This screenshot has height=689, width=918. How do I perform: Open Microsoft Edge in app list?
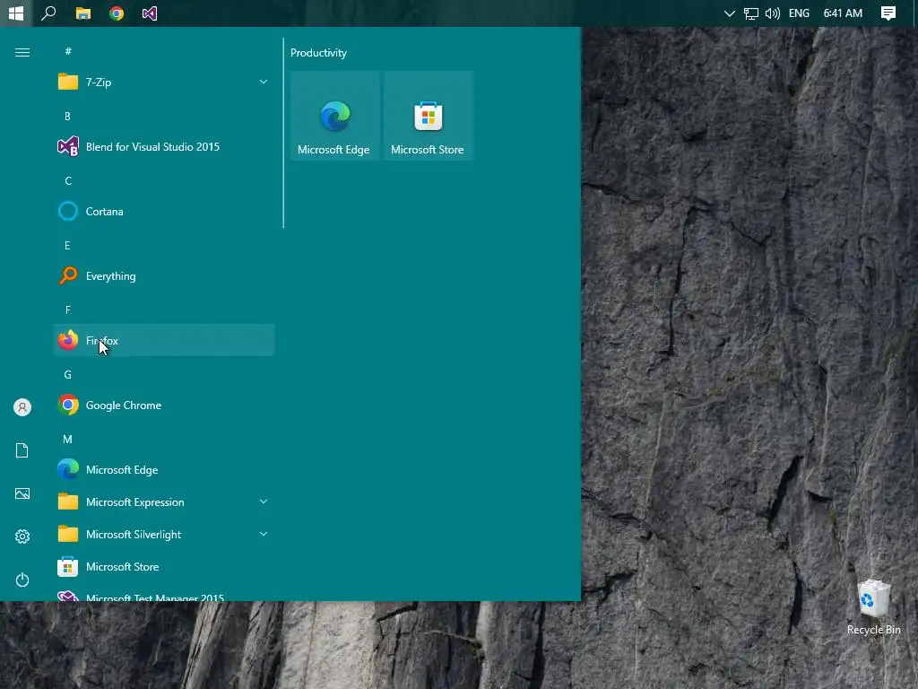[164, 469]
